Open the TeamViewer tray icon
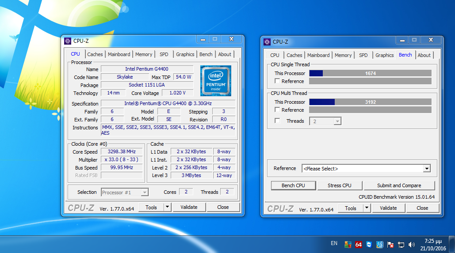This screenshot has width=455, height=253. [369, 245]
